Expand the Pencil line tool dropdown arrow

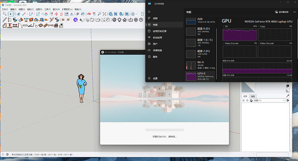point(27,14)
